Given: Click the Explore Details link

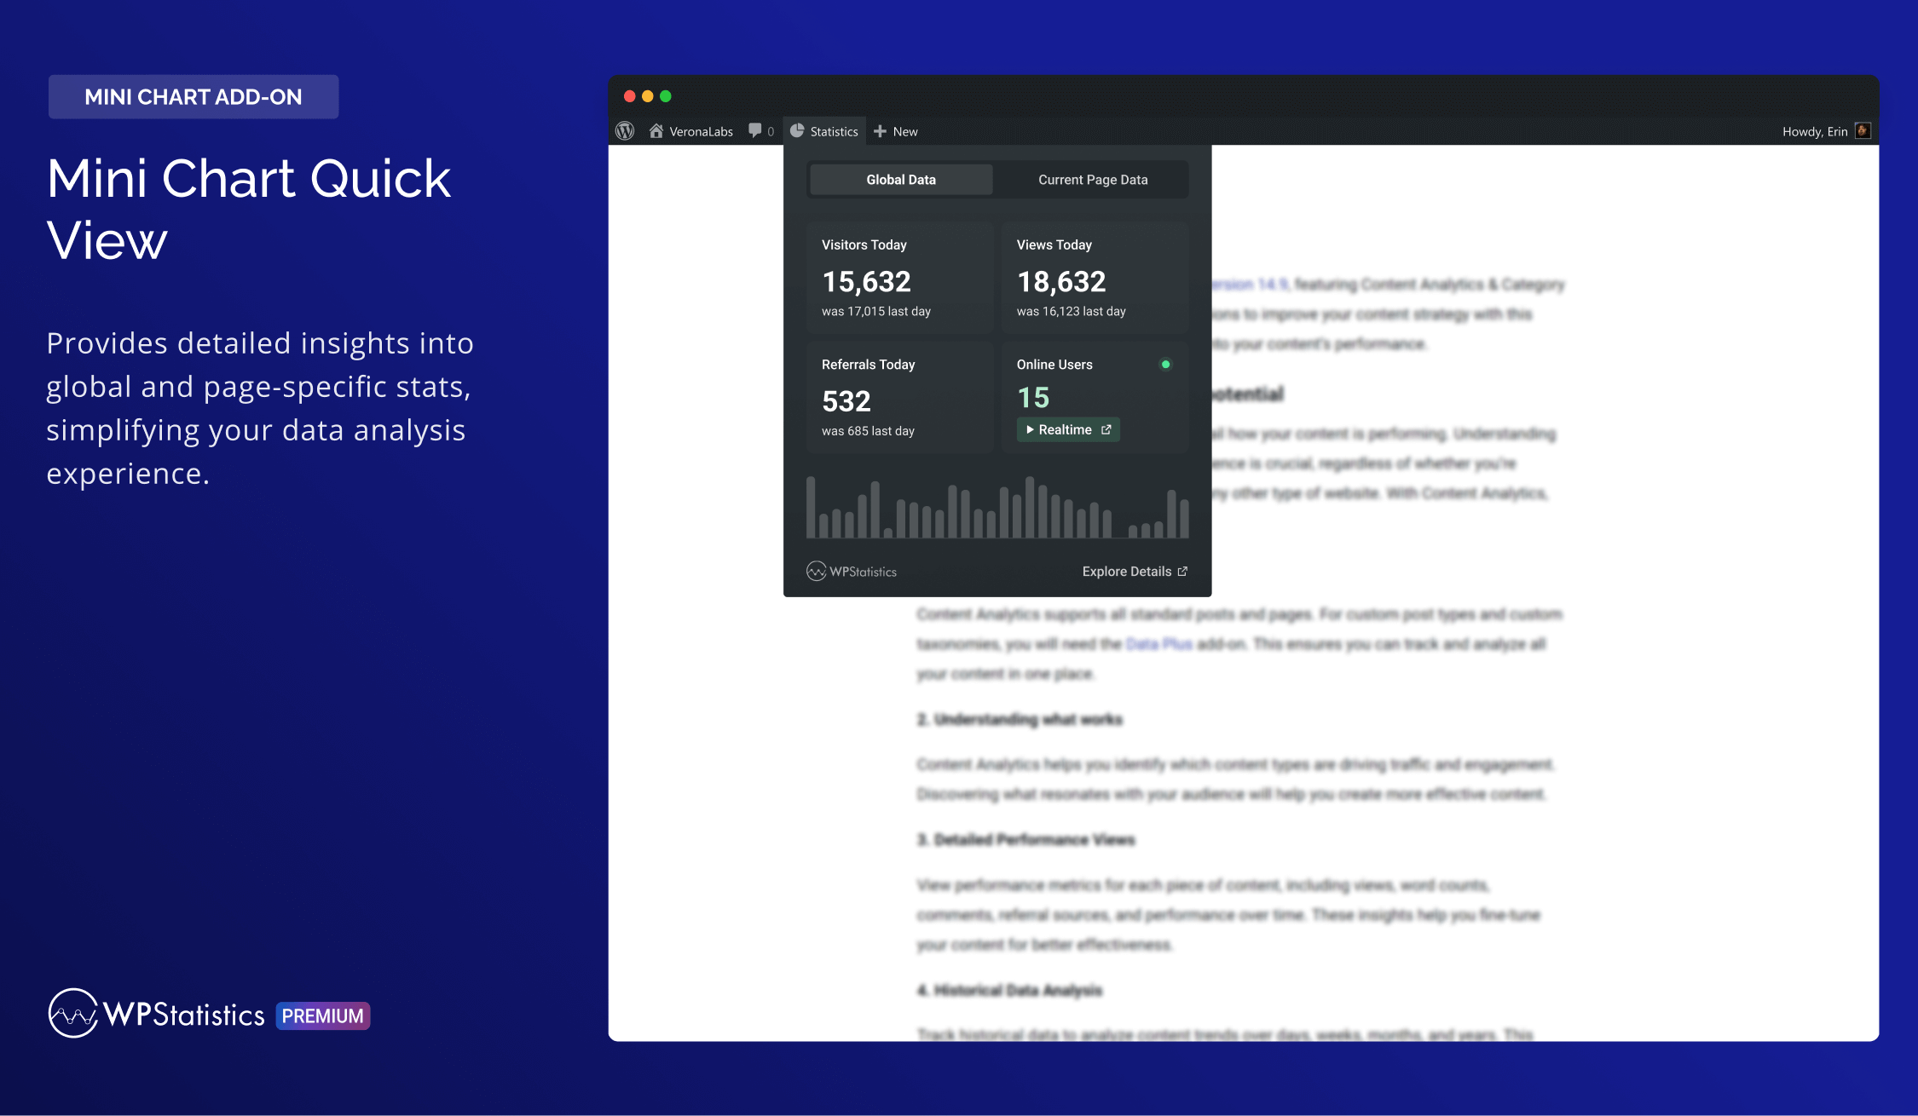Looking at the screenshot, I should tap(1135, 572).
